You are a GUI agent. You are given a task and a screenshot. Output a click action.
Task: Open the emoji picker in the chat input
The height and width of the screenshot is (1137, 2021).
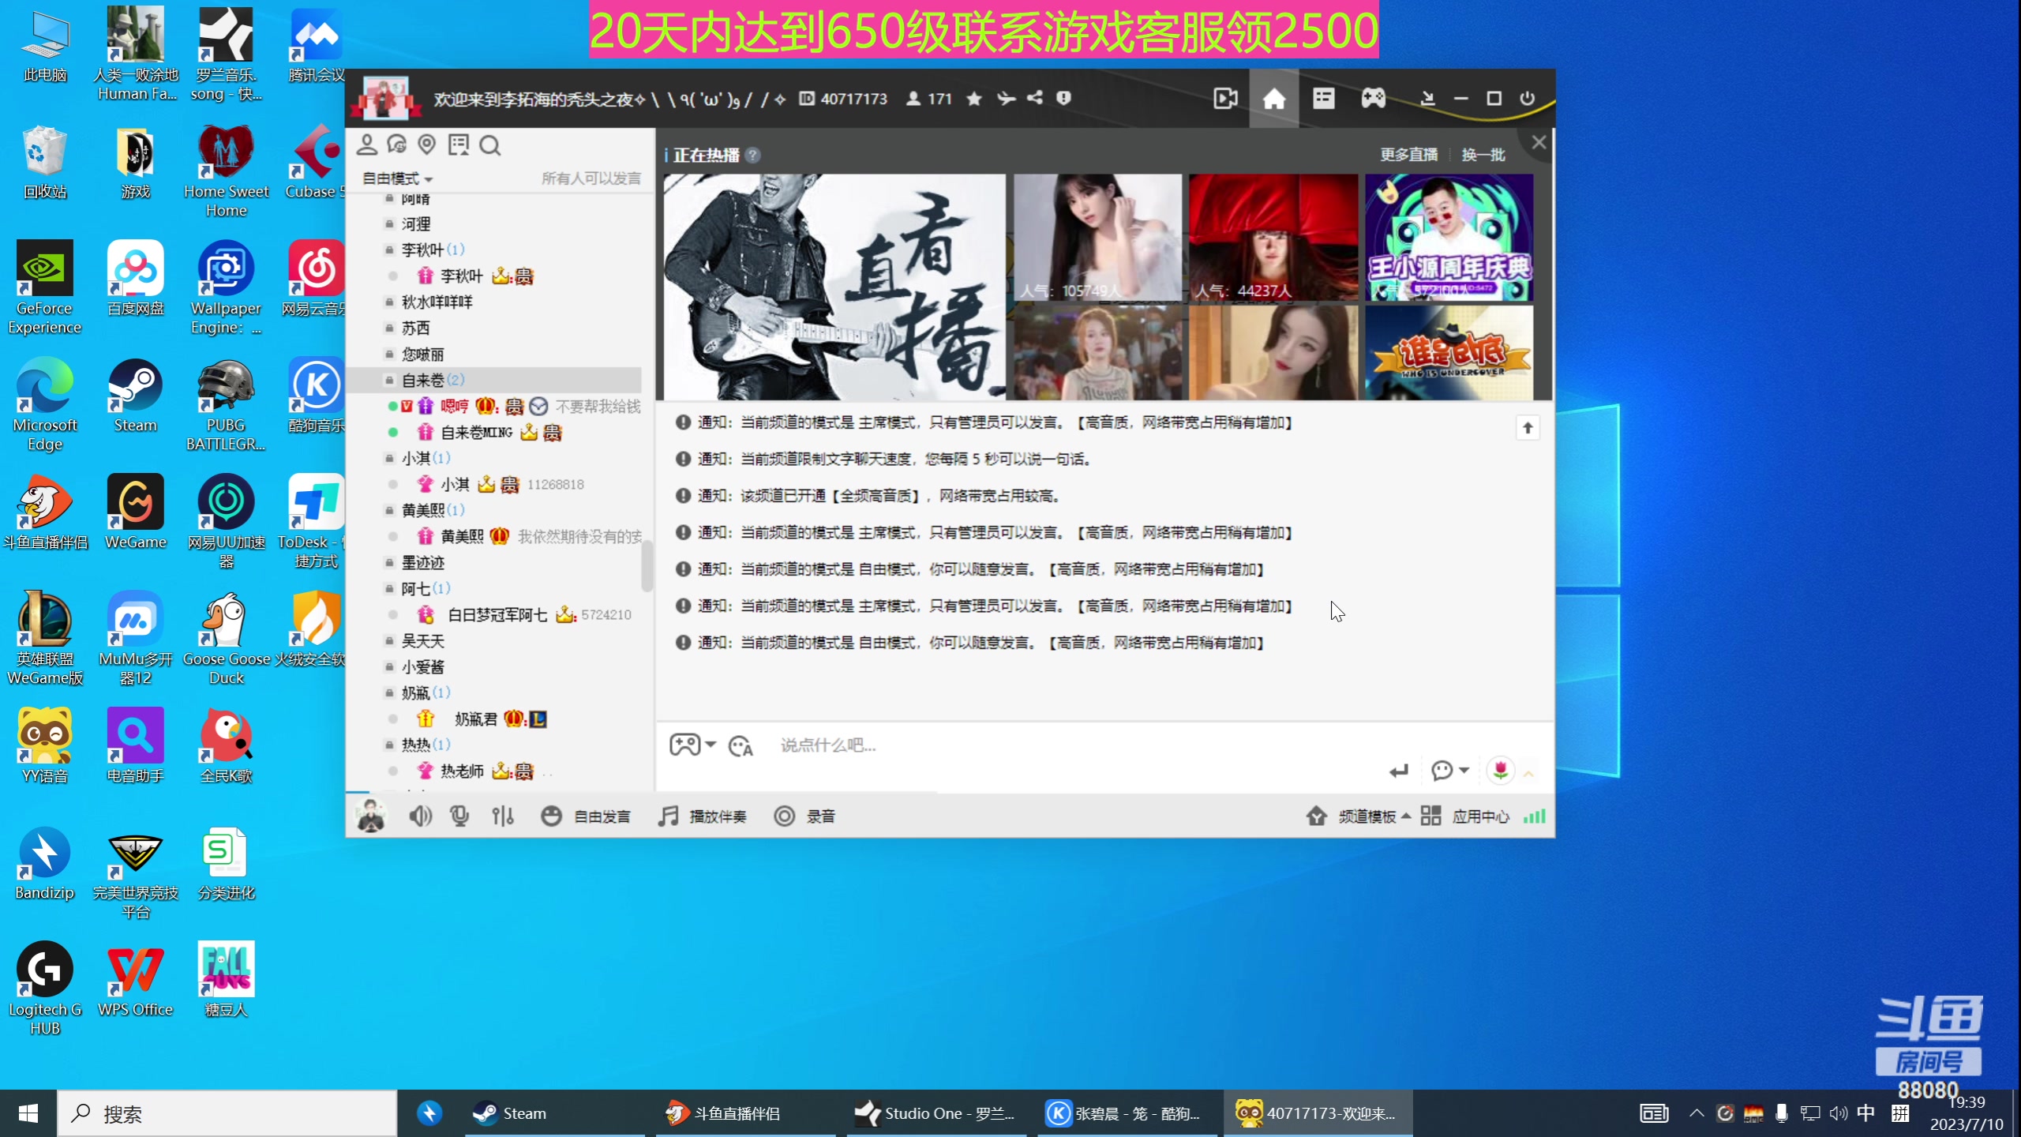pos(740,745)
